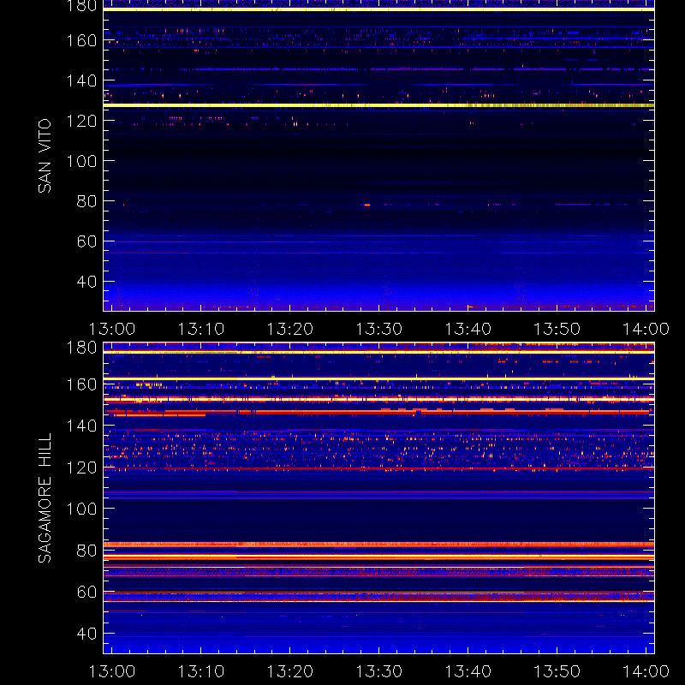Image resolution: width=685 pixels, height=685 pixels.
Task: Click the SAN VITO axis label
Action: [x=45, y=156]
